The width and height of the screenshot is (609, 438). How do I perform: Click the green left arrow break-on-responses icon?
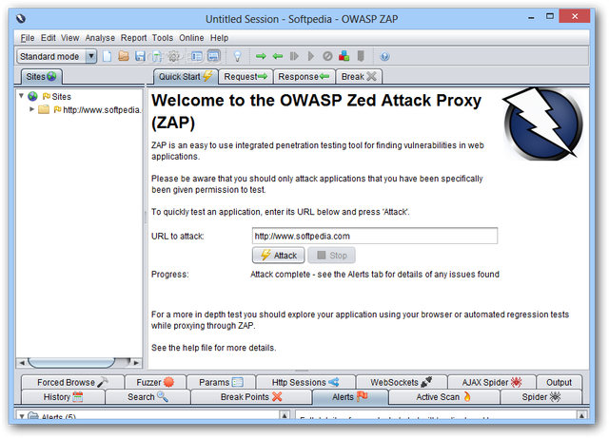277,57
